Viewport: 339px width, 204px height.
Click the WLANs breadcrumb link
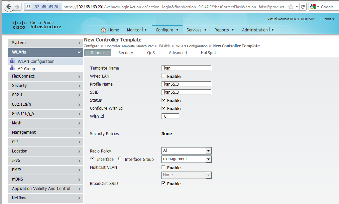pos(164,46)
